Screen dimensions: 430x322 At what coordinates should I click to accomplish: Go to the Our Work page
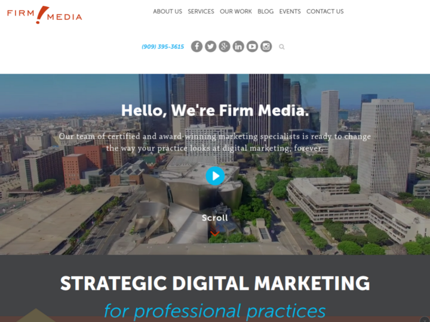pos(236,11)
